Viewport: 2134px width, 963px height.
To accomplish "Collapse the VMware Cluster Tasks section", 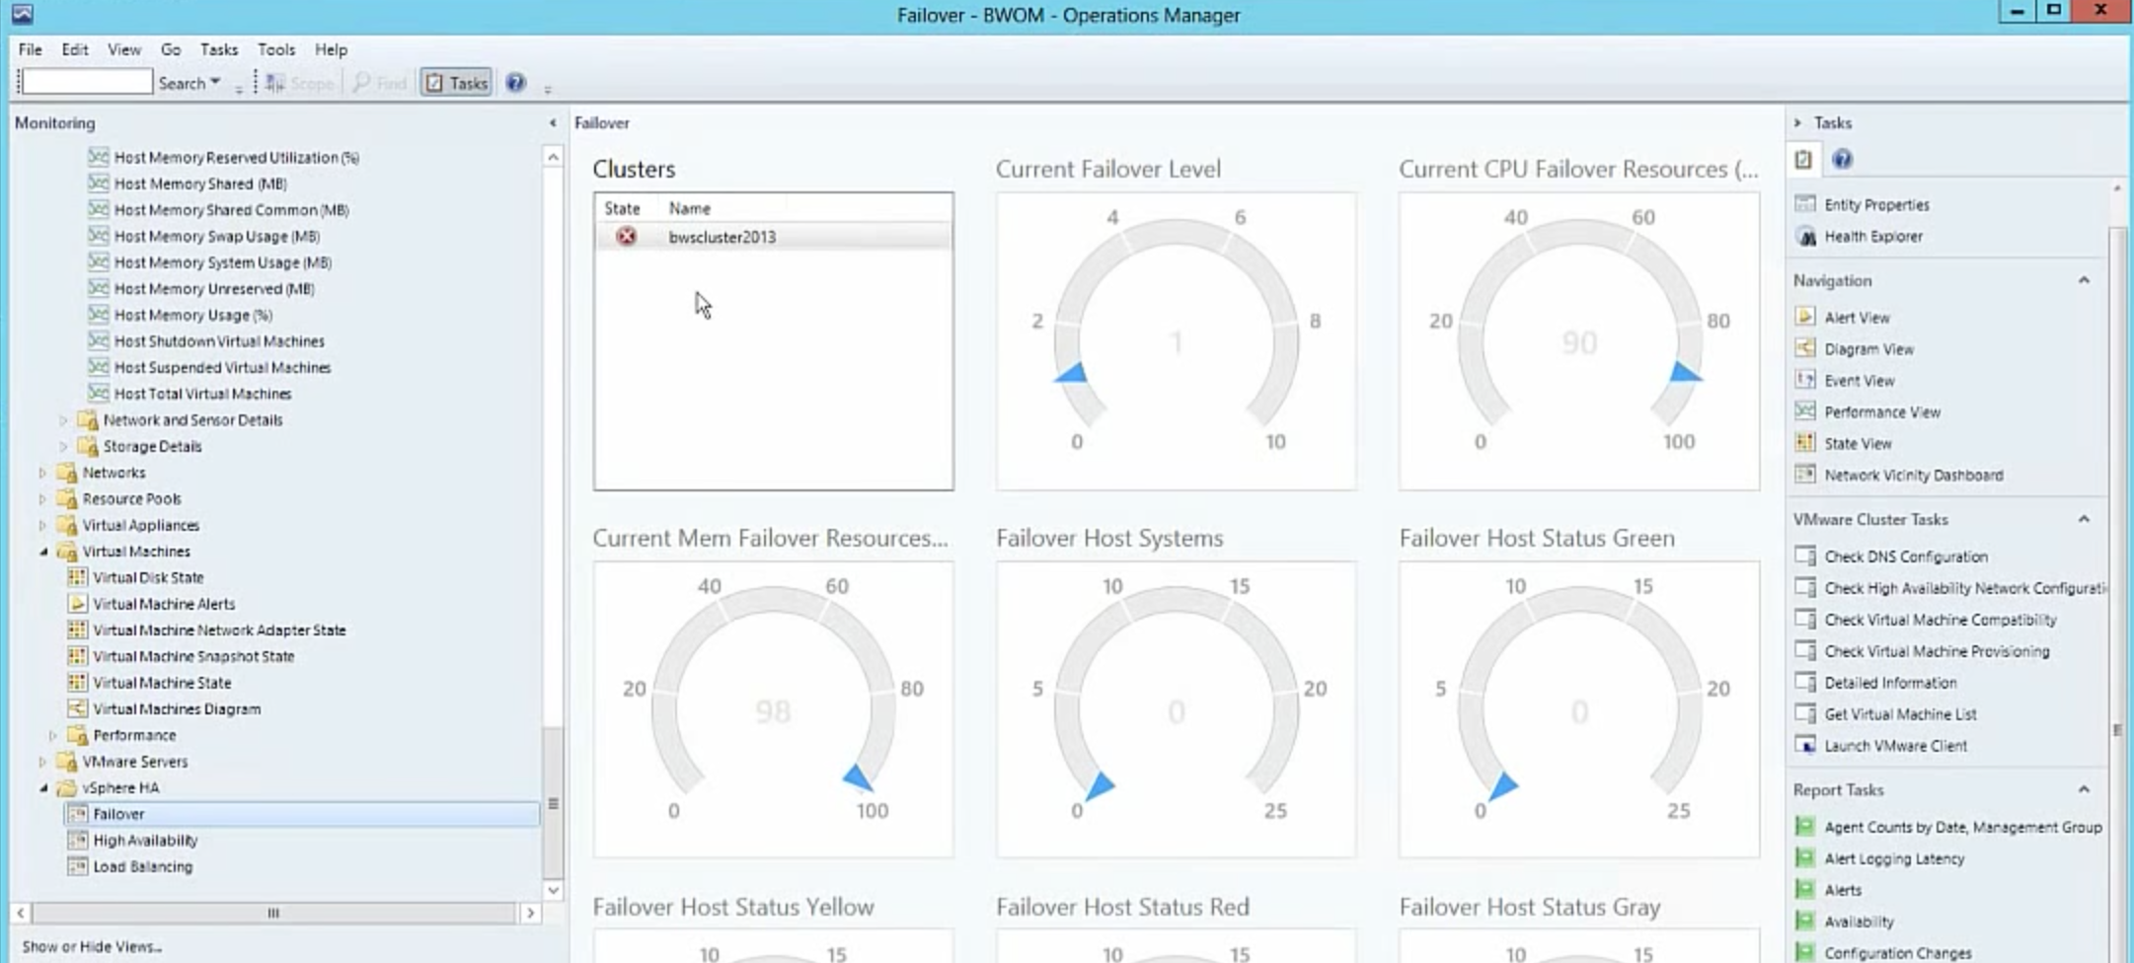I will (2084, 519).
